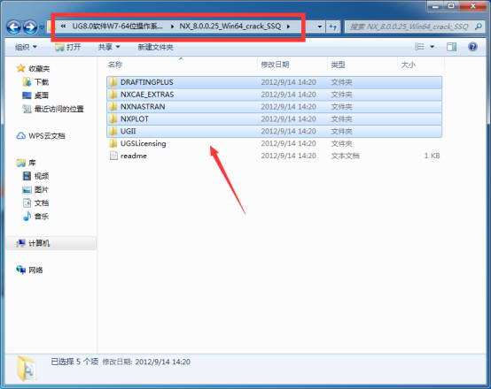
Task: Click the Forward navigation arrow
Action: 30,27
